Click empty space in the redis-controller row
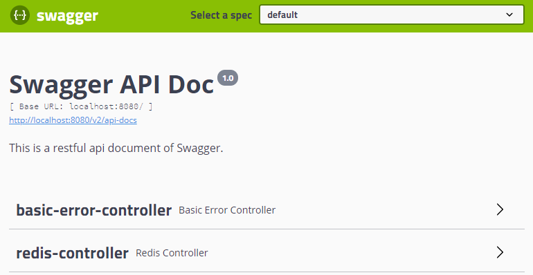 tap(350, 253)
